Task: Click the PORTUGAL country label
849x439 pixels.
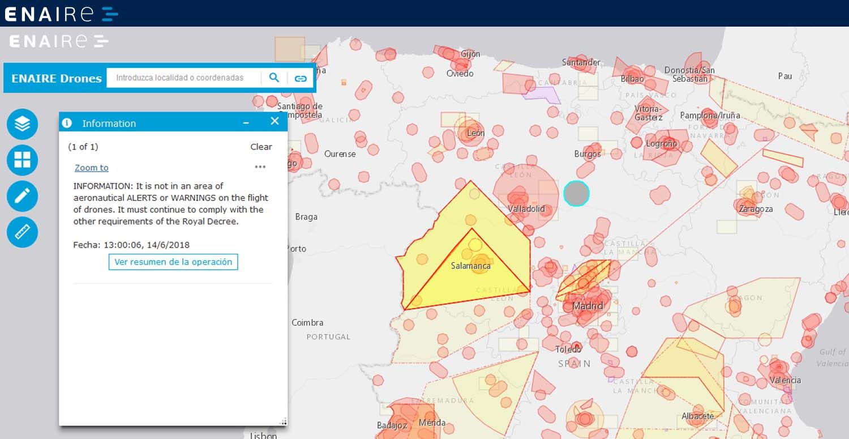Action: click(328, 337)
